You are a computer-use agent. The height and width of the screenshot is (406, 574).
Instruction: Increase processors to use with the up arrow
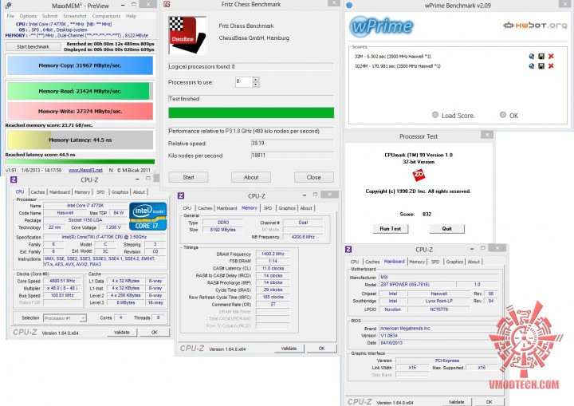256,80
